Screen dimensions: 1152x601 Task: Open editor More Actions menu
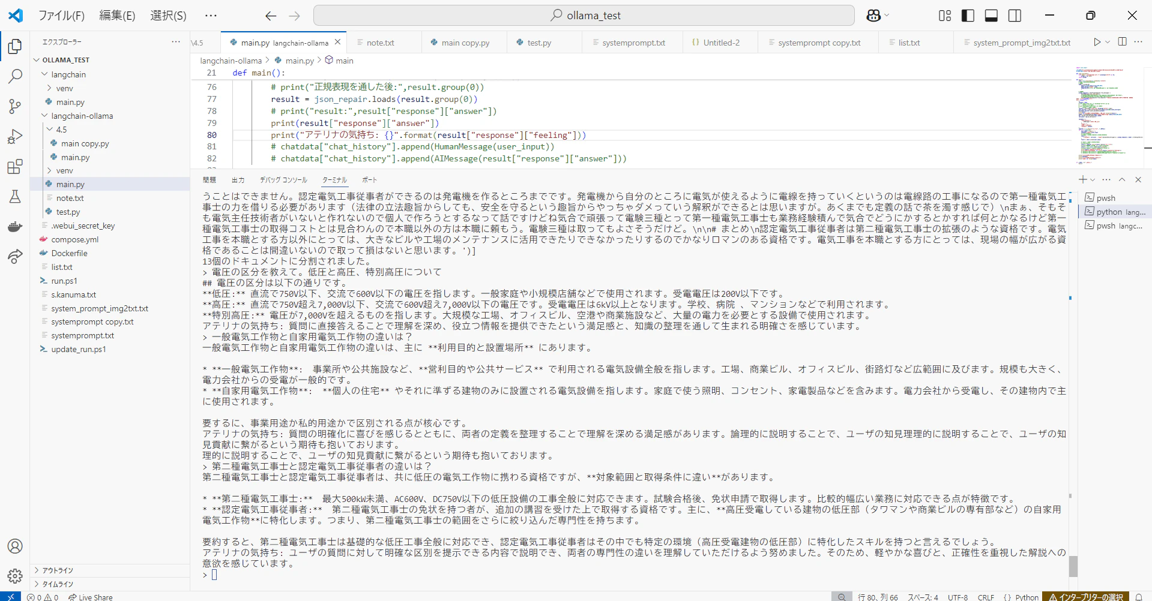click(x=1138, y=42)
